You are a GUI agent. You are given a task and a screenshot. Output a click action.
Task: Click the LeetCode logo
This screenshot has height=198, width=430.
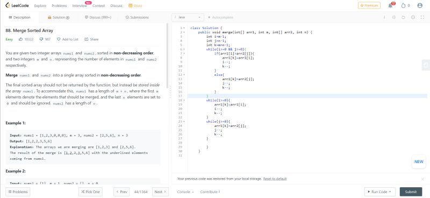(x=17, y=5)
